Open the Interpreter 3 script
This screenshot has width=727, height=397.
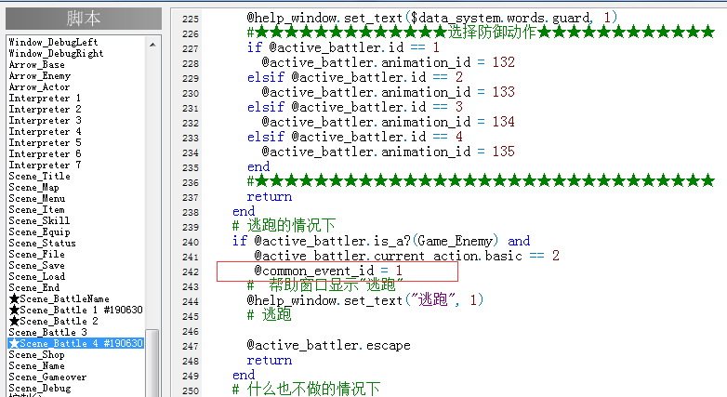tap(45, 120)
